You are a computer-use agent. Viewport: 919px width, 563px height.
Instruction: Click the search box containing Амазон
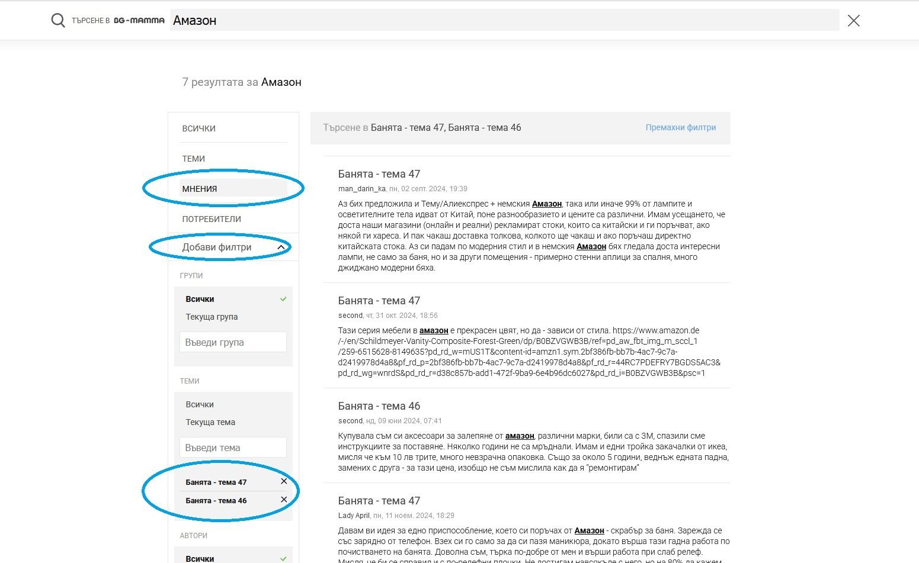point(504,20)
